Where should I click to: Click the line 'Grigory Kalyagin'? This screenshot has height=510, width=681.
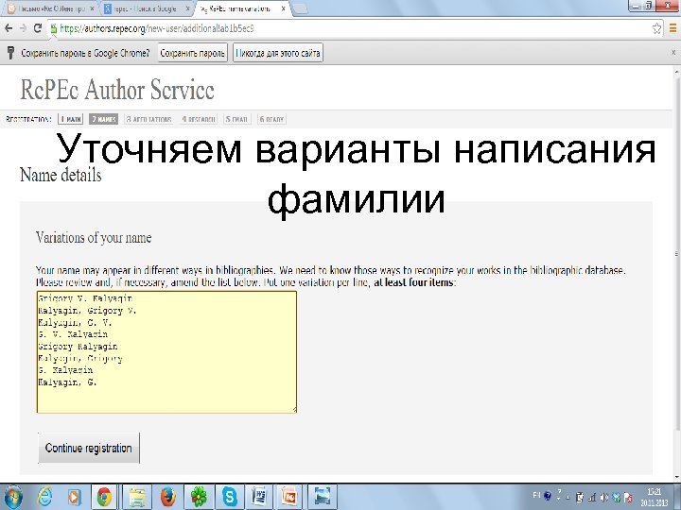78,347
